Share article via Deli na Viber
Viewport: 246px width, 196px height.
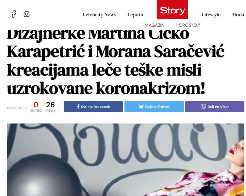pos(215,107)
